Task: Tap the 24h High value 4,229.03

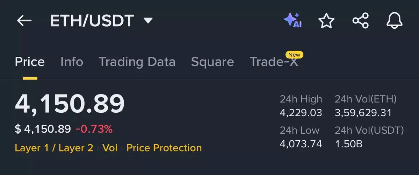Action: tap(301, 113)
